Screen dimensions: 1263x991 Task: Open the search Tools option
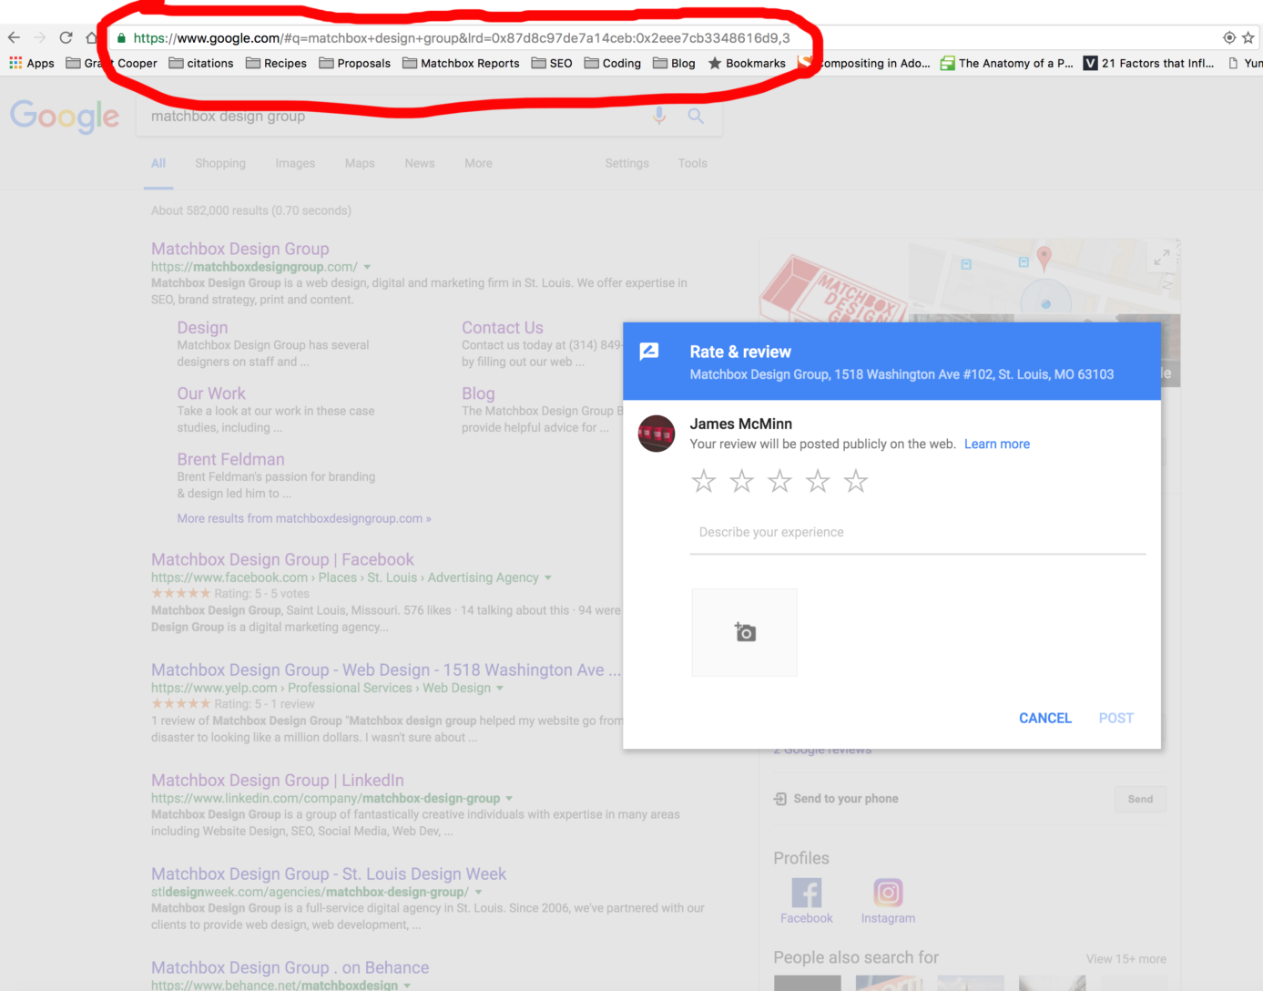click(x=692, y=163)
